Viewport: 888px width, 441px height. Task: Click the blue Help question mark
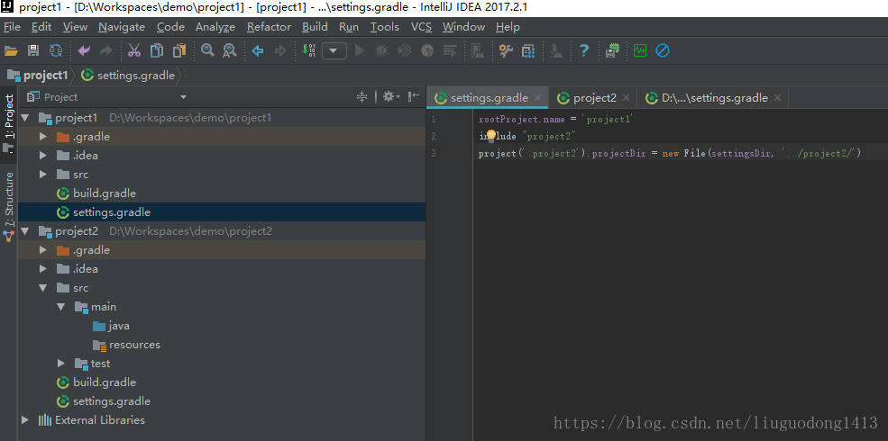[x=584, y=51]
